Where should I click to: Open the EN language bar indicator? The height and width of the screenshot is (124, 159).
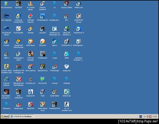[x=140, y=117]
